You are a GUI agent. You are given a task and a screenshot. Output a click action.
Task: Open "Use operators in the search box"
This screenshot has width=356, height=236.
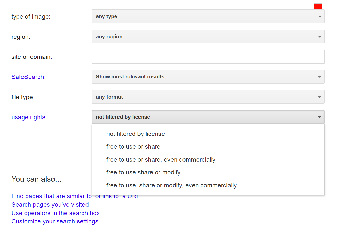point(55,213)
